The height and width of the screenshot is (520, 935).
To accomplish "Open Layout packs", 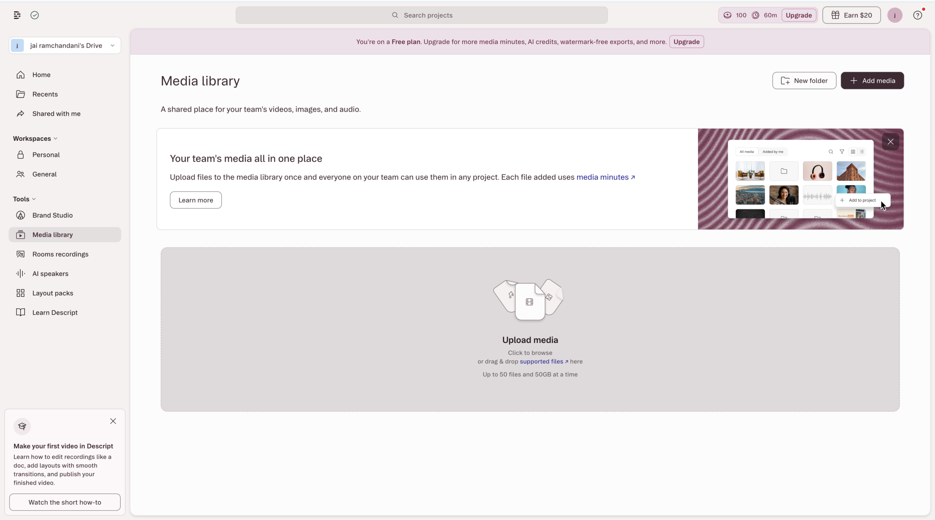I will point(65,293).
